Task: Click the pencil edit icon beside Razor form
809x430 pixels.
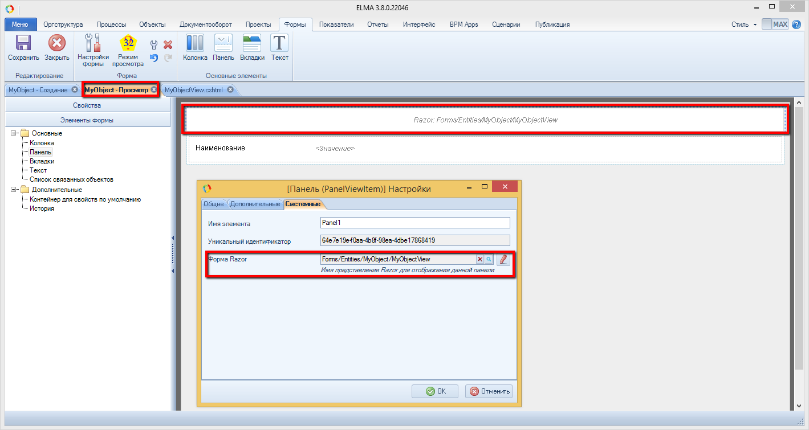Action: (503, 259)
